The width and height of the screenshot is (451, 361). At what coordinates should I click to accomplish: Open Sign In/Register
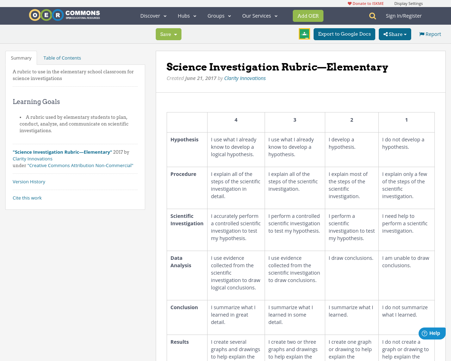tap(403, 15)
